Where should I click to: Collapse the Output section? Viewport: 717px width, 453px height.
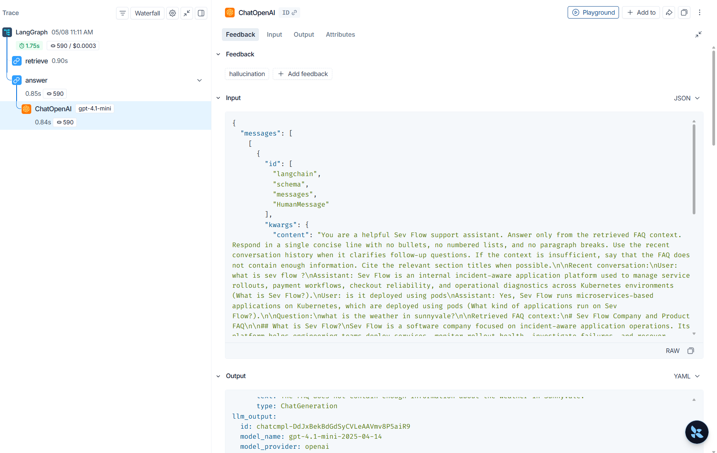(x=218, y=376)
